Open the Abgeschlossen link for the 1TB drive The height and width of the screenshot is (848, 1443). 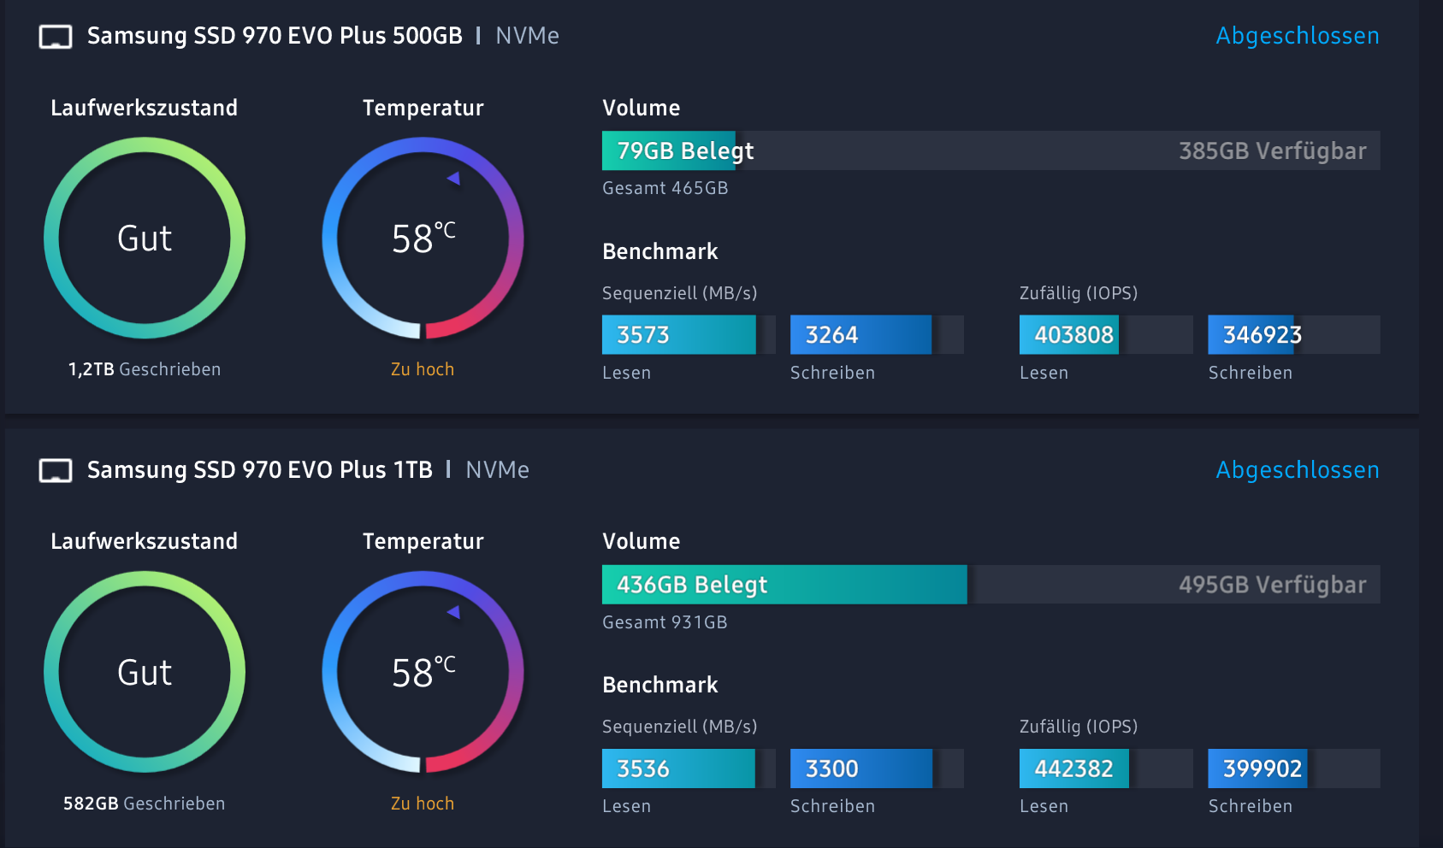pos(1297,470)
